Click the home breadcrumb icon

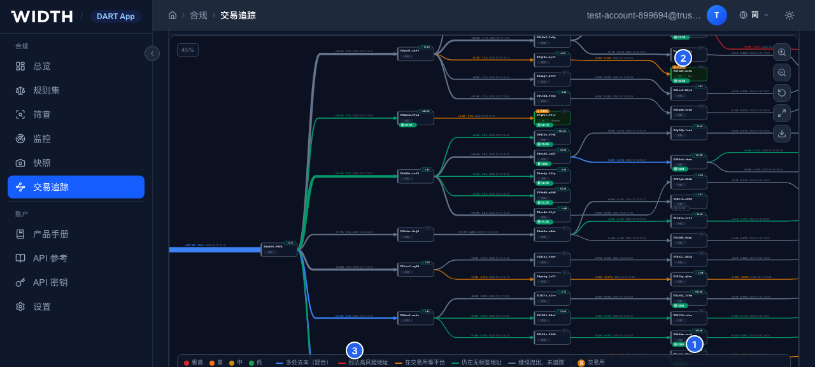(x=173, y=15)
